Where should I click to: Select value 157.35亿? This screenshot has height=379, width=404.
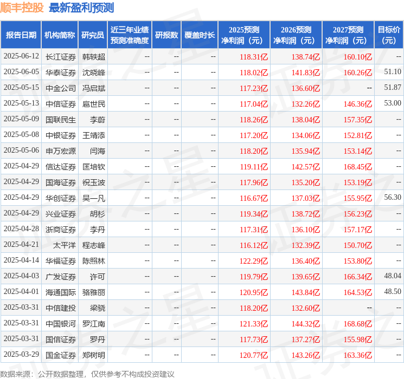(x=358, y=120)
